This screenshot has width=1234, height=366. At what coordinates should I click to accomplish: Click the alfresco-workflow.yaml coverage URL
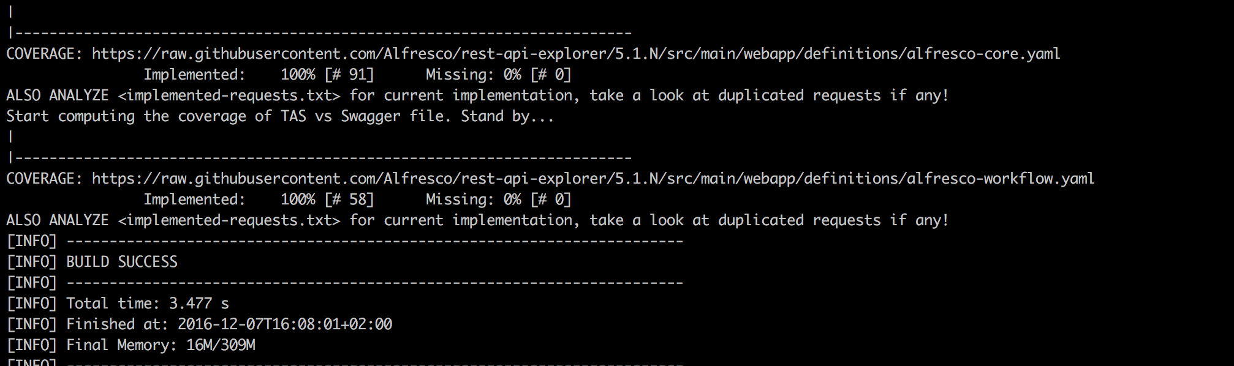[x=593, y=179]
